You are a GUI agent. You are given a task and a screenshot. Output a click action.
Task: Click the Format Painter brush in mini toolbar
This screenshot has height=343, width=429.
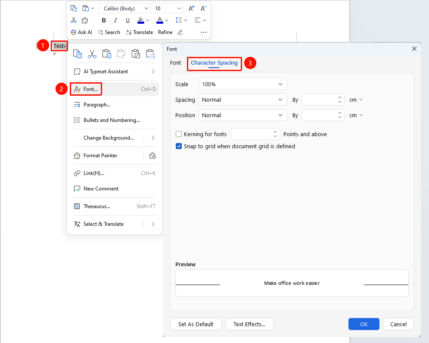(85, 20)
